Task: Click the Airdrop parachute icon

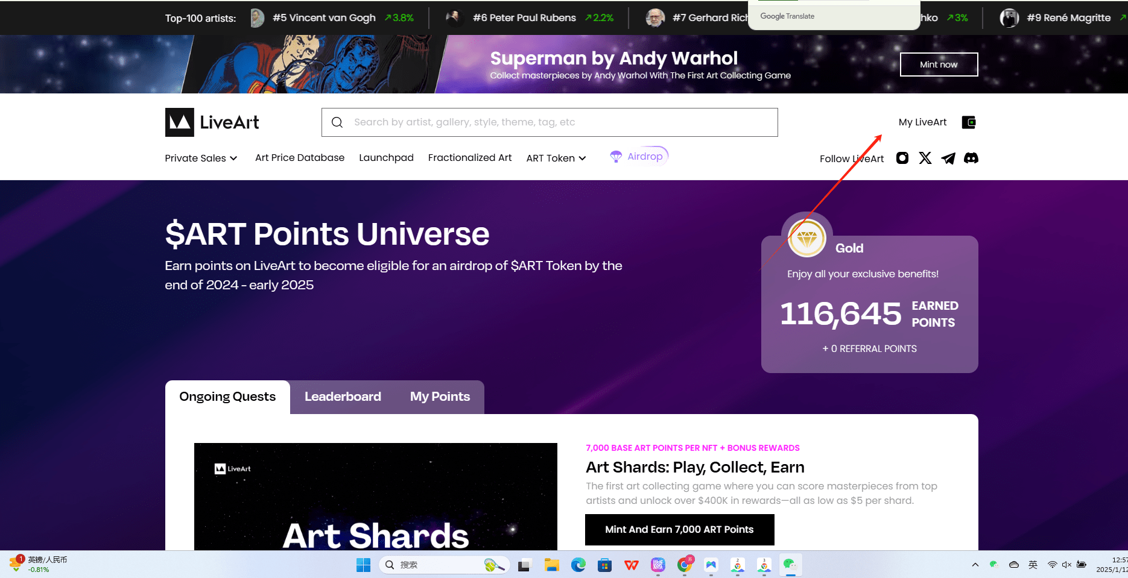Action: (x=616, y=157)
